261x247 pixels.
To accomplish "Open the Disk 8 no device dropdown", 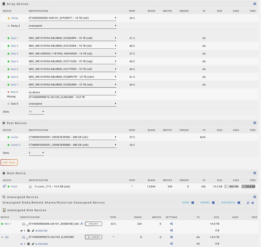I will pos(72,92).
